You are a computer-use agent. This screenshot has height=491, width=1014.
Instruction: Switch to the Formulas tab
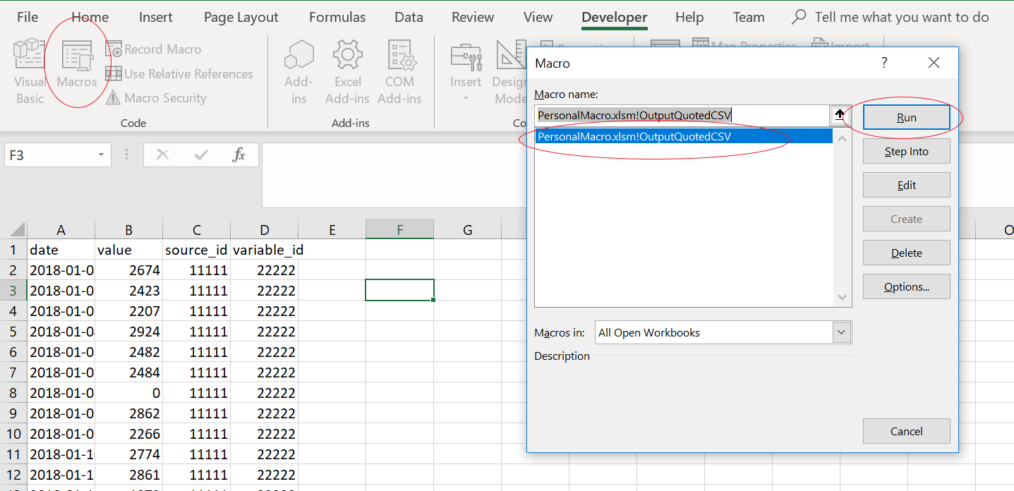pyautogui.click(x=337, y=18)
